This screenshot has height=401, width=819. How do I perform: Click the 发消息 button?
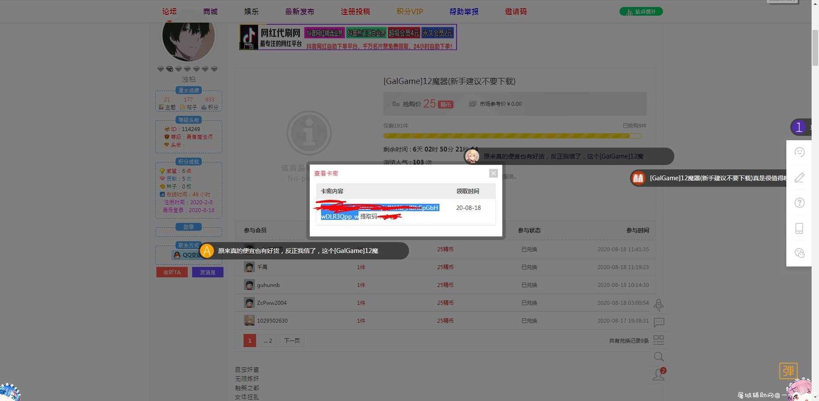point(208,272)
